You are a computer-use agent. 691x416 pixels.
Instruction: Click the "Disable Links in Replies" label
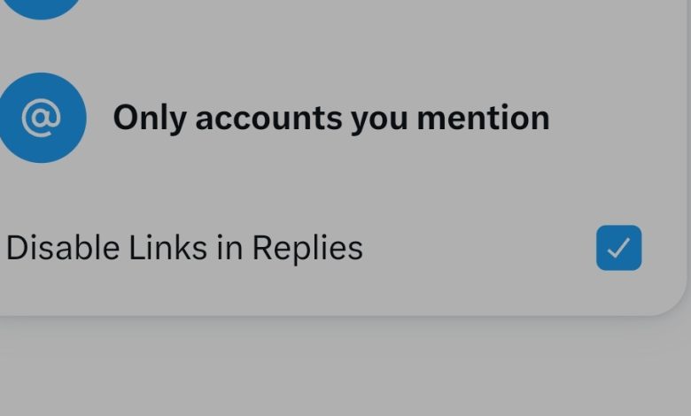184,248
